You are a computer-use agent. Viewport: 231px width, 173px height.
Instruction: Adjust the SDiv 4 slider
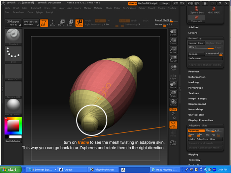[x=201, y=47]
